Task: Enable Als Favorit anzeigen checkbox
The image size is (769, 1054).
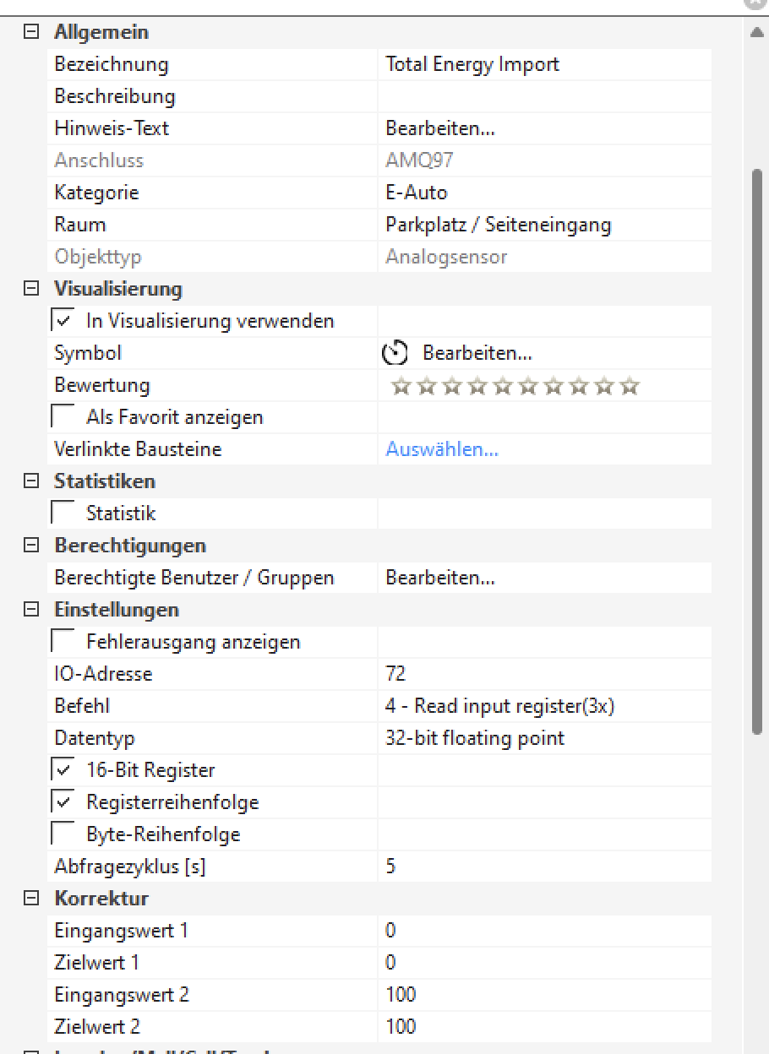Action: tap(63, 417)
